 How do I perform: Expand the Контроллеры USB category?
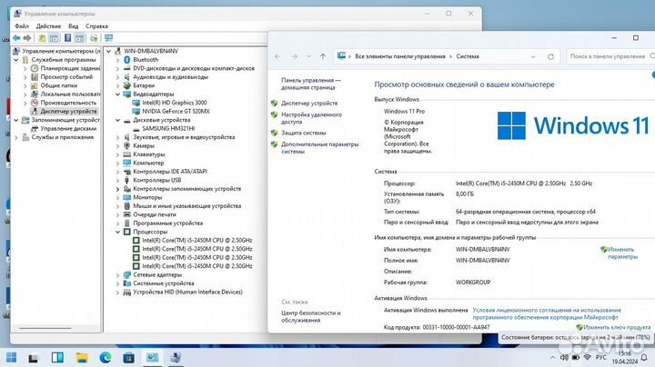[117, 180]
